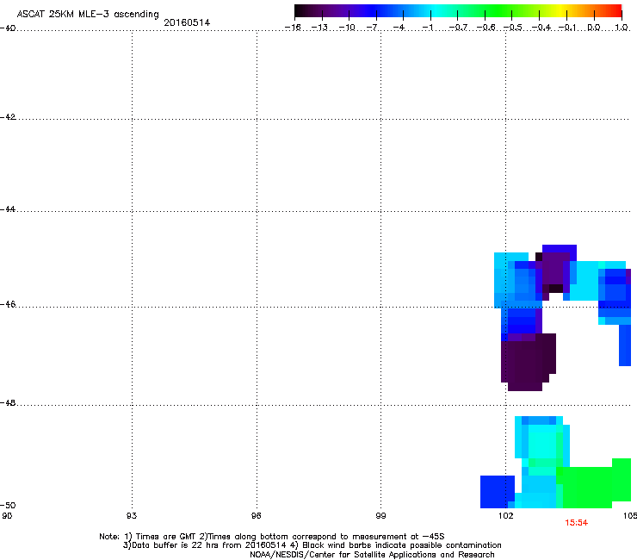Image resolution: width=637 pixels, height=560 pixels.
Task: Click the '-44' latitude axis label
Action: [x=8, y=209]
